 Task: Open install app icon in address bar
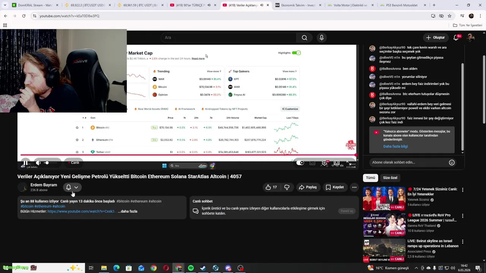433,16
